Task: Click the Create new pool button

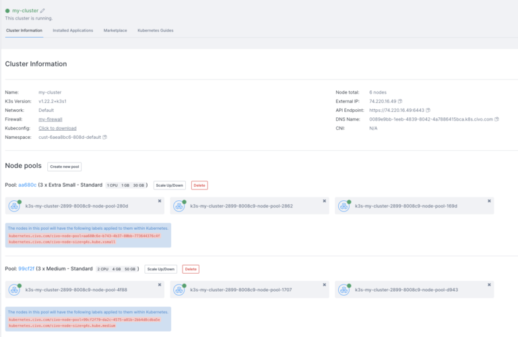Action: coord(65,166)
